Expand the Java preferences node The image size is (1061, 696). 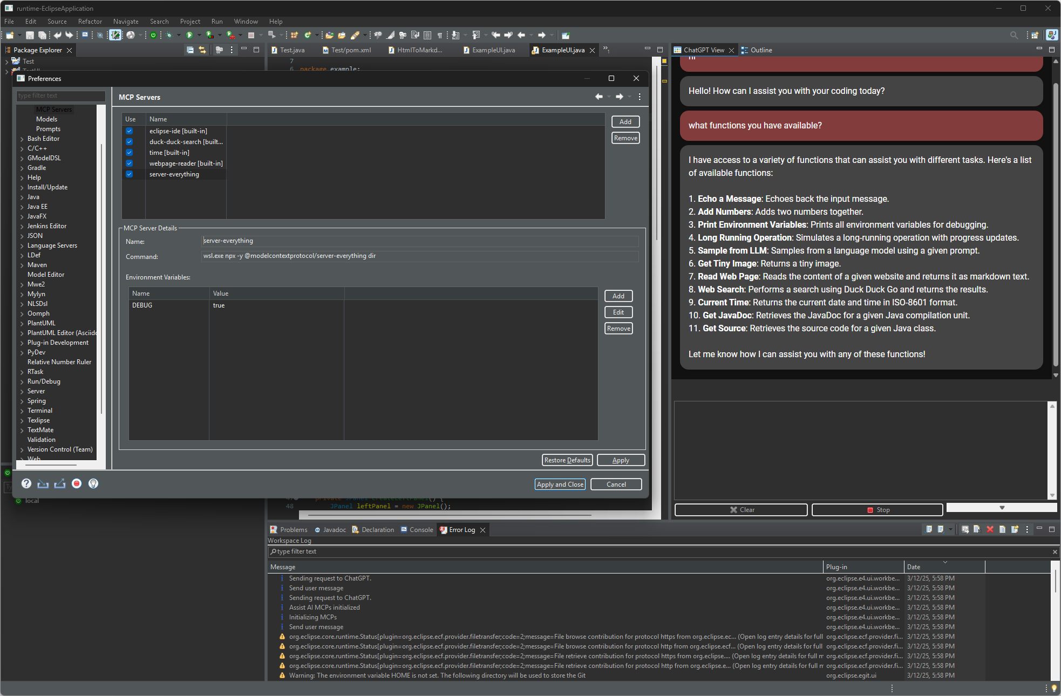tap(22, 197)
